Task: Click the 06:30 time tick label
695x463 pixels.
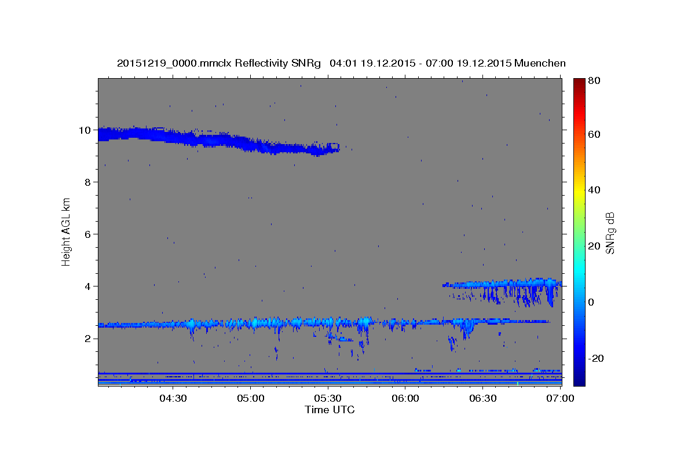Action: 483,399
